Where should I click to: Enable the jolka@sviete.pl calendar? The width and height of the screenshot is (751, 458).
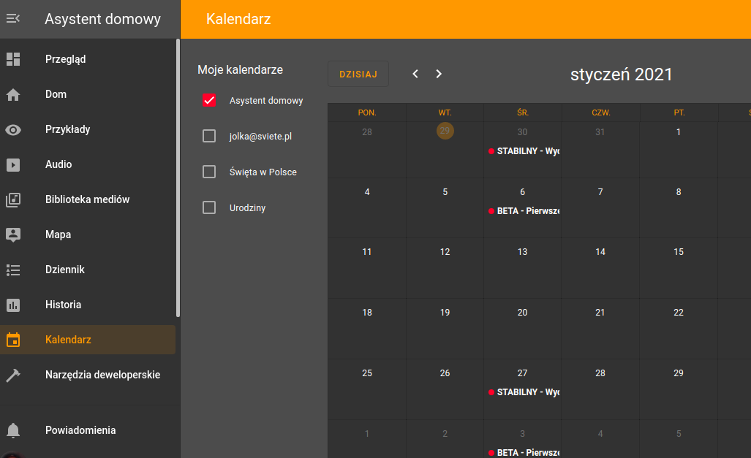click(209, 136)
